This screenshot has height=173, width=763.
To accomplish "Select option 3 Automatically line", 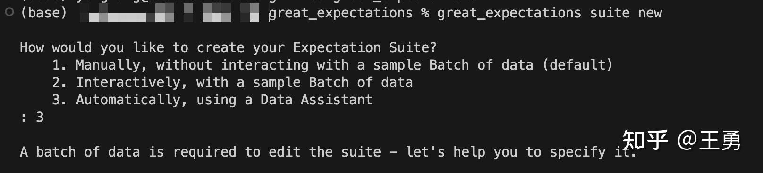I will click(x=212, y=100).
